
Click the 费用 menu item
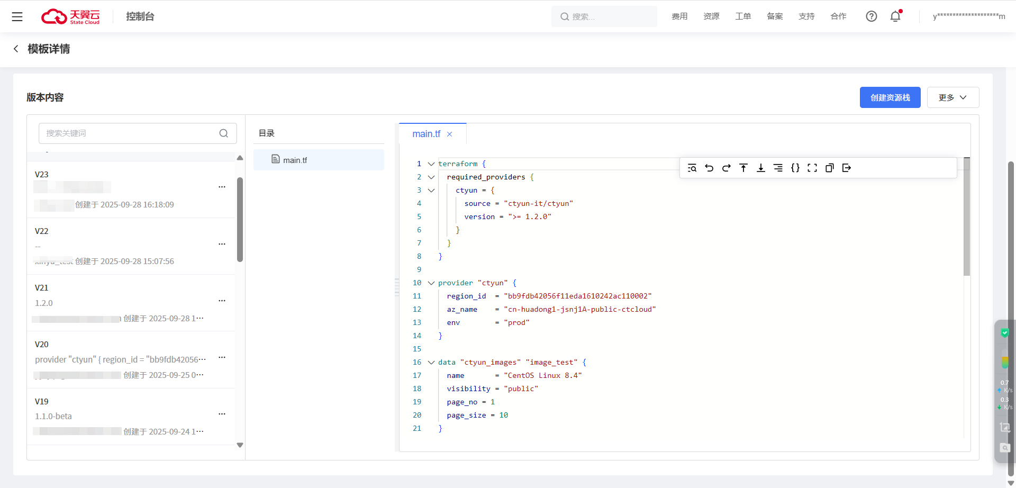pyautogui.click(x=679, y=16)
